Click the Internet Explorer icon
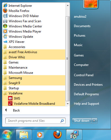 click(x=5, y=5)
